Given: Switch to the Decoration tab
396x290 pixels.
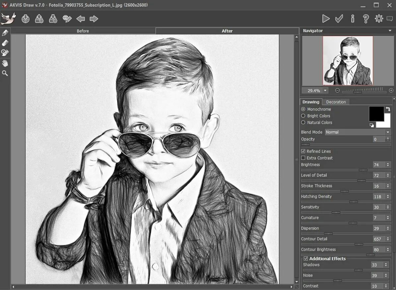Looking at the screenshot, I should pyautogui.click(x=336, y=102).
